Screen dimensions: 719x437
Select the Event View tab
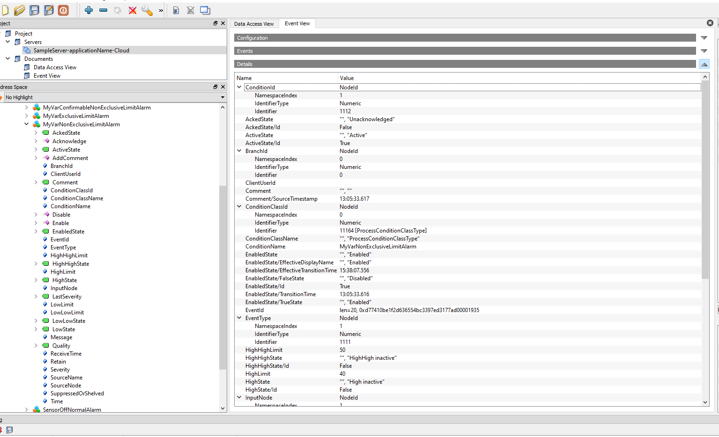tap(297, 23)
